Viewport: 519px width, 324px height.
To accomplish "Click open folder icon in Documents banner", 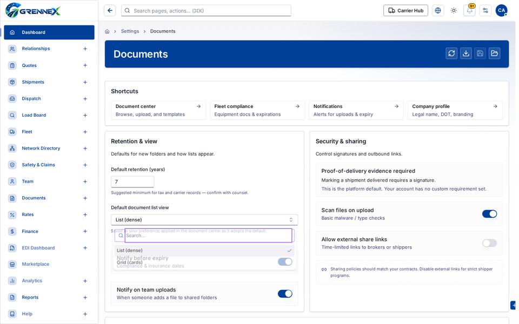I will [x=494, y=53].
